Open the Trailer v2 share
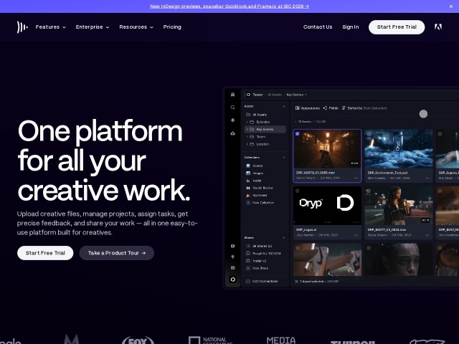459x344 pixels. [256, 261]
